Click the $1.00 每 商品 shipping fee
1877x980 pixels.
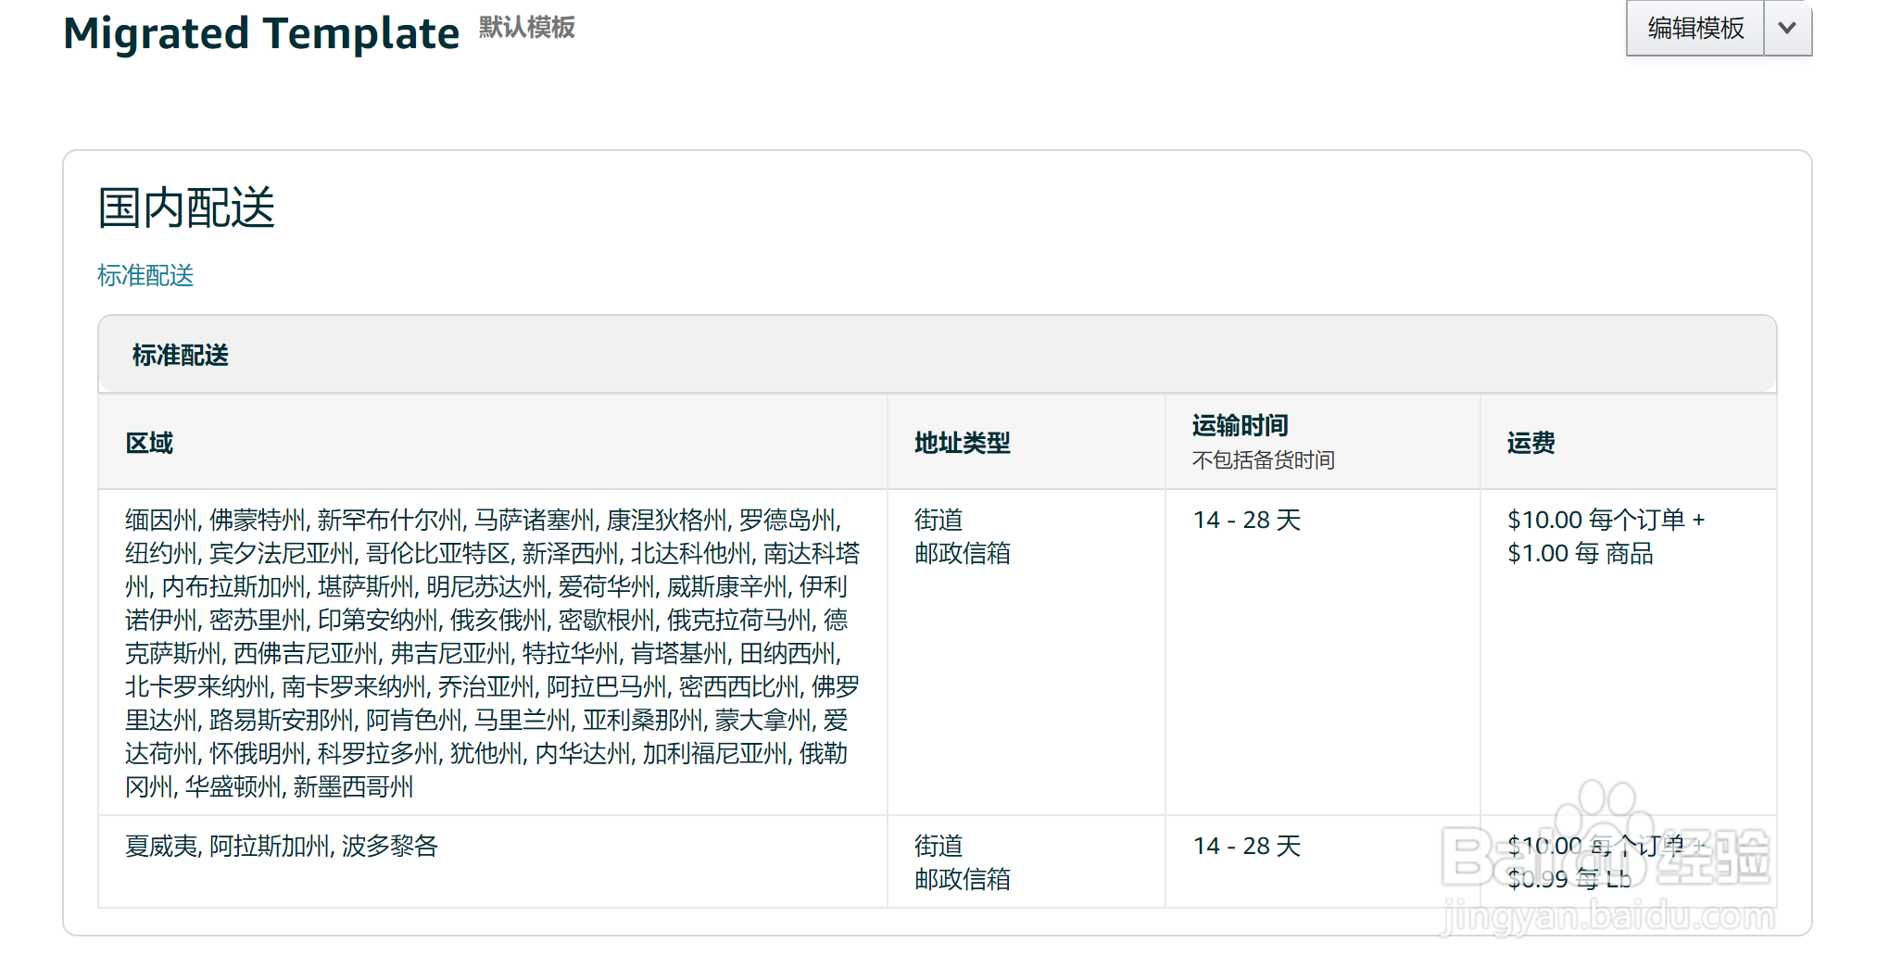[x=1580, y=553]
